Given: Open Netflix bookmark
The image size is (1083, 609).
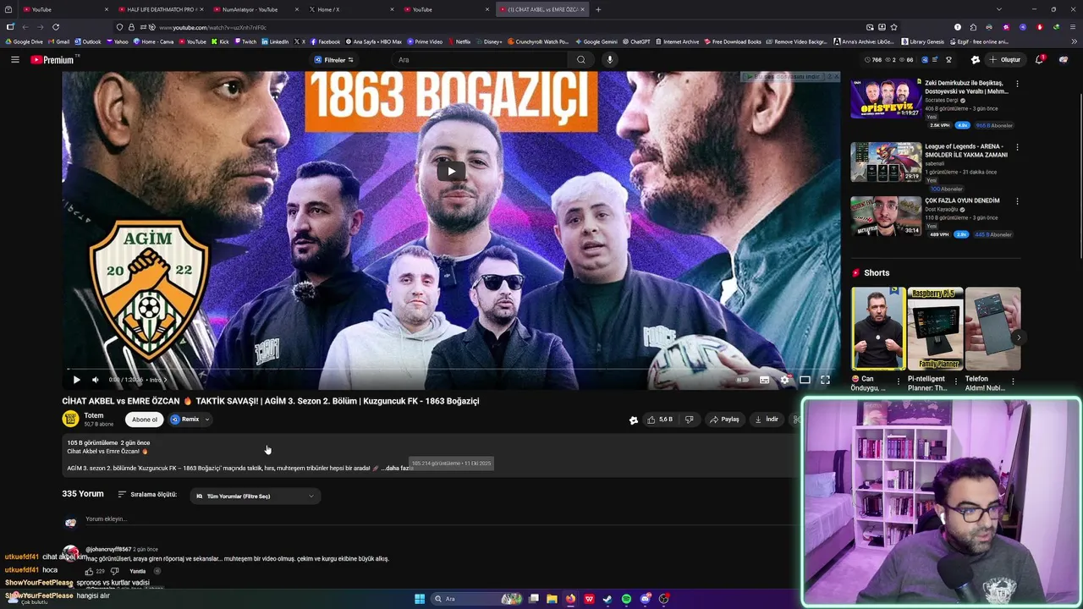Looking at the screenshot, I should [459, 41].
